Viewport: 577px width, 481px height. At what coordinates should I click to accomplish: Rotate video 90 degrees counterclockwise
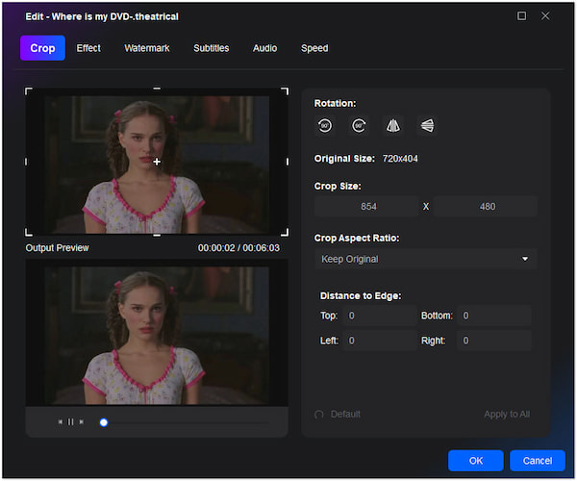[325, 126]
